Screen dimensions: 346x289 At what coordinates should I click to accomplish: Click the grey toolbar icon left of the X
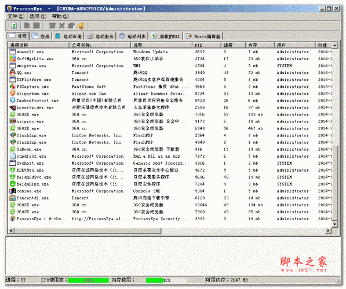tap(52, 25)
